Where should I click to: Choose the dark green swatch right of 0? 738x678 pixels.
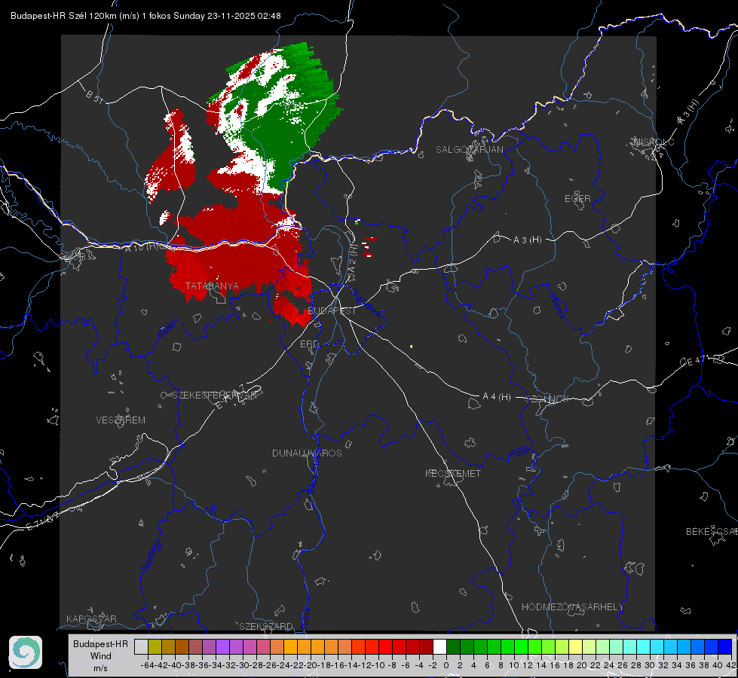(453, 646)
